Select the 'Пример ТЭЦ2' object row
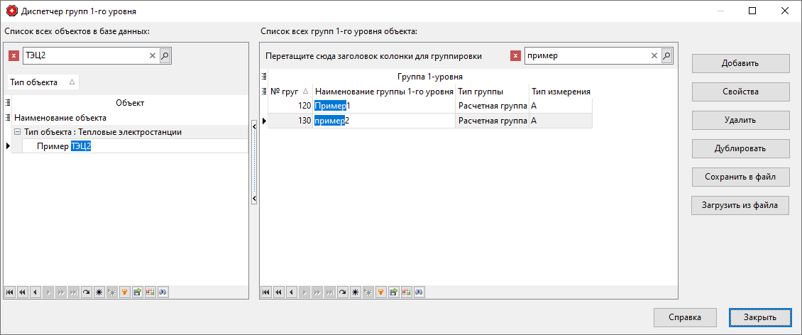The width and height of the screenshot is (802, 335). pos(64,146)
